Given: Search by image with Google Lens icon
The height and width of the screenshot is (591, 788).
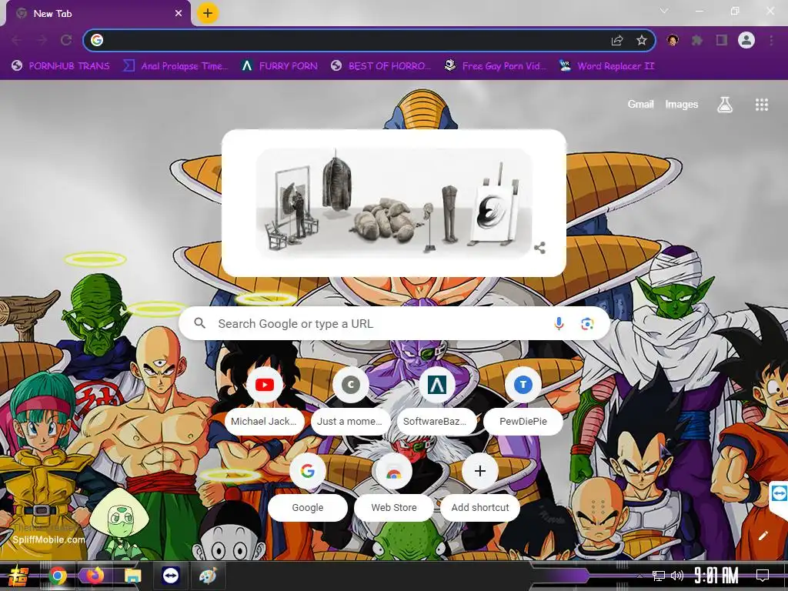Looking at the screenshot, I should point(587,324).
